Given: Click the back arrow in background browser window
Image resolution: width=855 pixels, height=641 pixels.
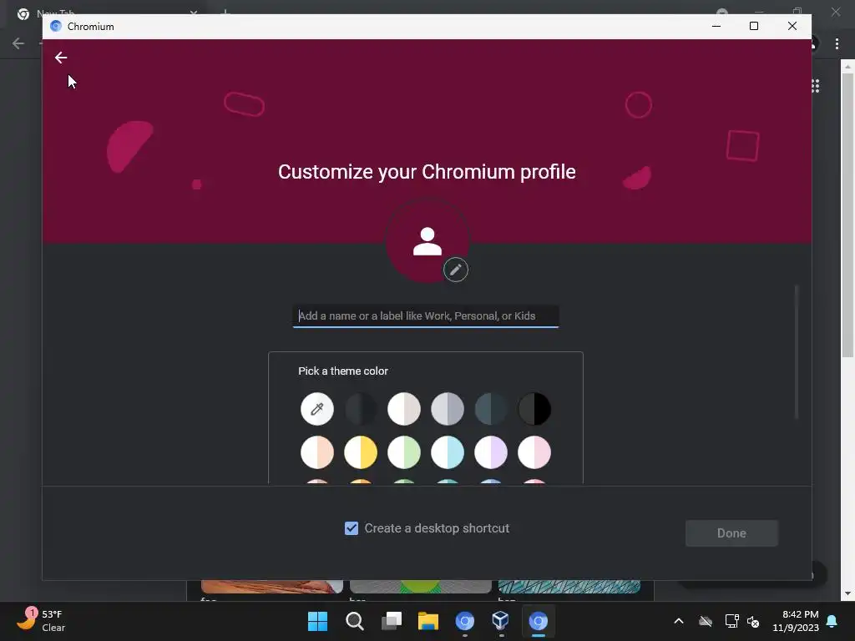Looking at the screenshot, I should coord(18,43).
